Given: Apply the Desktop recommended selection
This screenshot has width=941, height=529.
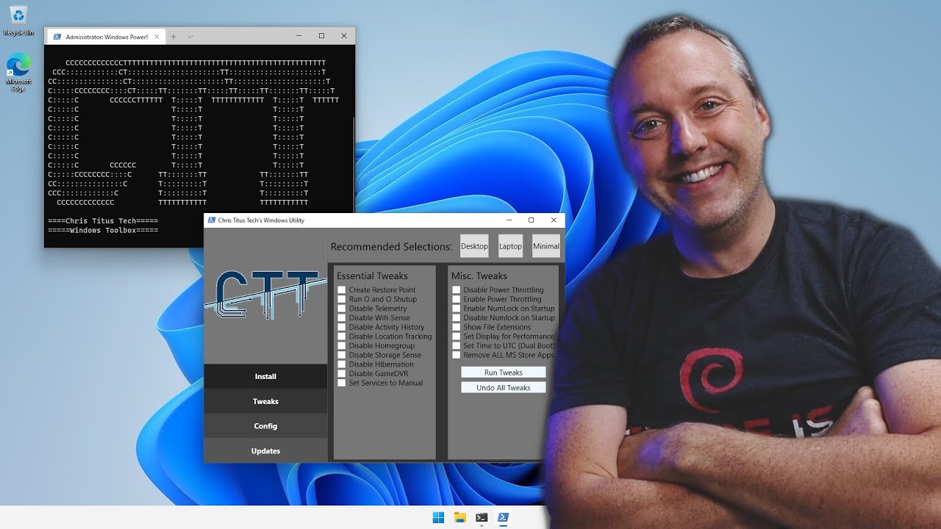Looking at the screenshot, I should coord(474,246).
